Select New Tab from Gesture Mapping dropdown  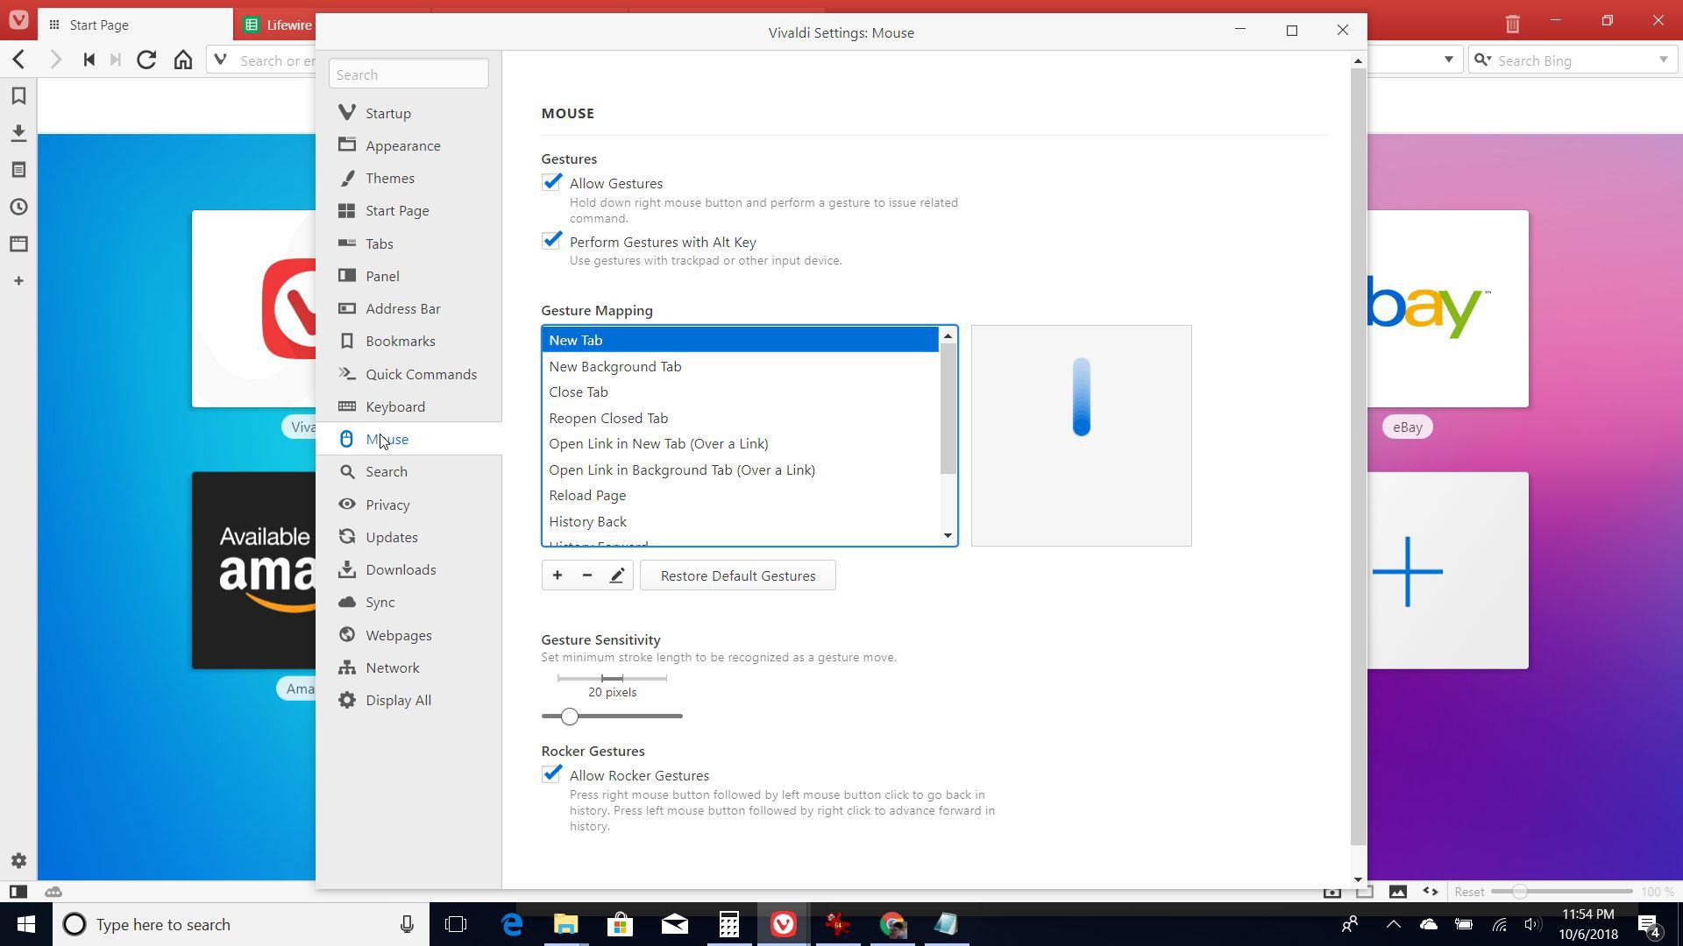pos(740,338)
